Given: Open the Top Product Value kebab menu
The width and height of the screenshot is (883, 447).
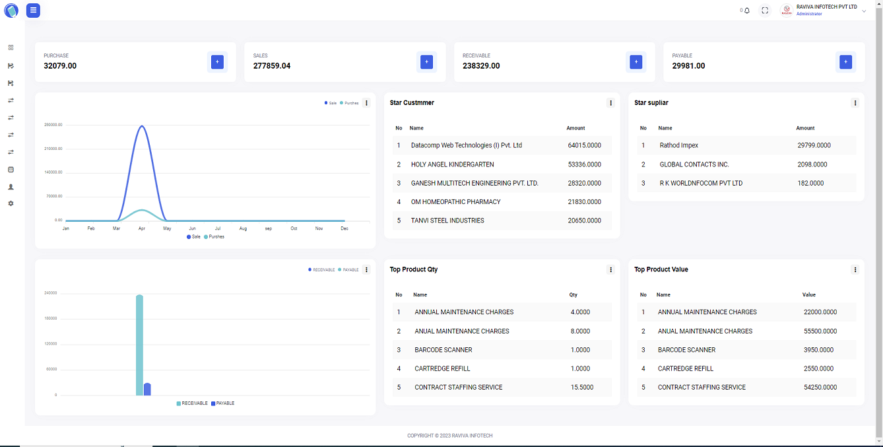Looking at the screenshot, I should pos(855,269).
